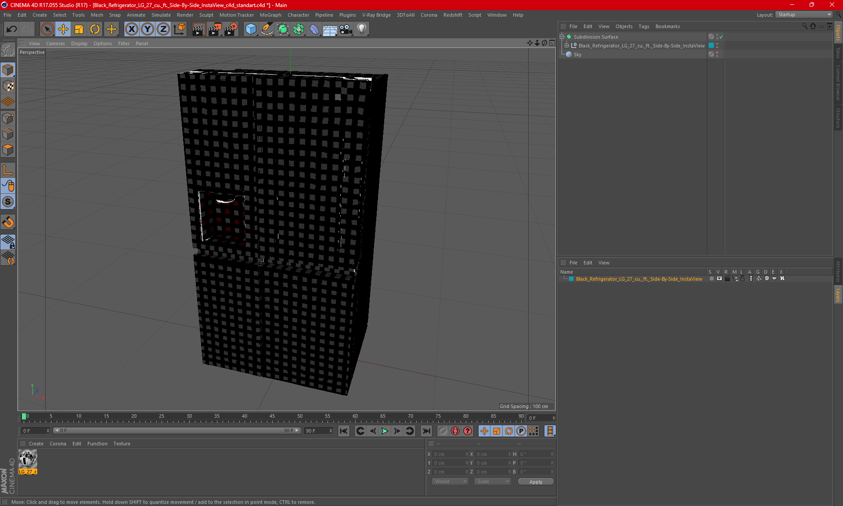Add a Cube primitive object

pyautogui.click(x=251, y=29)
